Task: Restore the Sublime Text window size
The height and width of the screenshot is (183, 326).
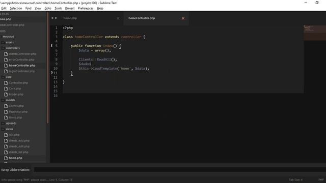Action: tap(317, 3)
